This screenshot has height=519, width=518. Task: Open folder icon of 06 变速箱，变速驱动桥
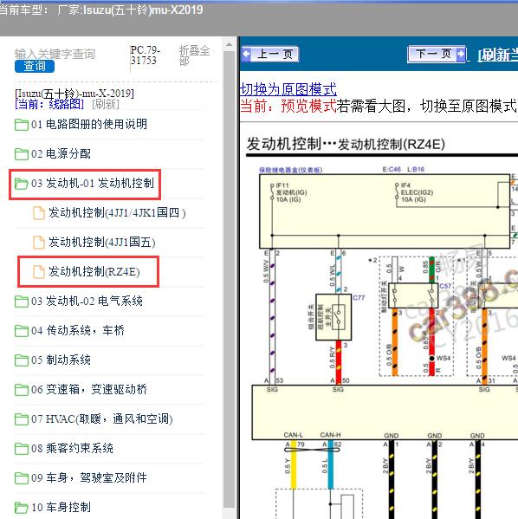point(22,390)
